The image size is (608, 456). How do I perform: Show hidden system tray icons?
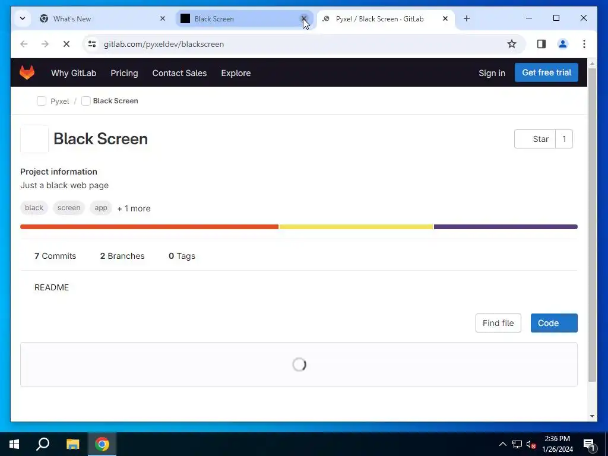pyautogui.click(x=502, y=444)
